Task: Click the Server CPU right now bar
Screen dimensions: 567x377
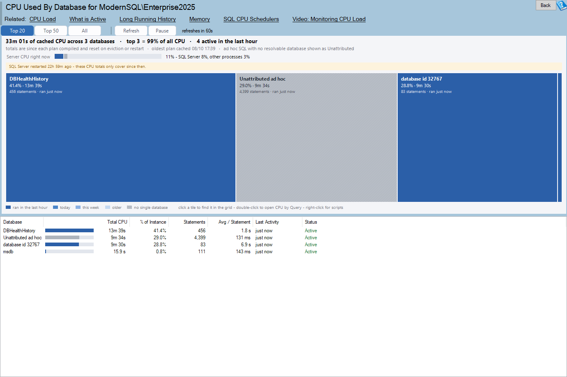Action: pos(108,56)
